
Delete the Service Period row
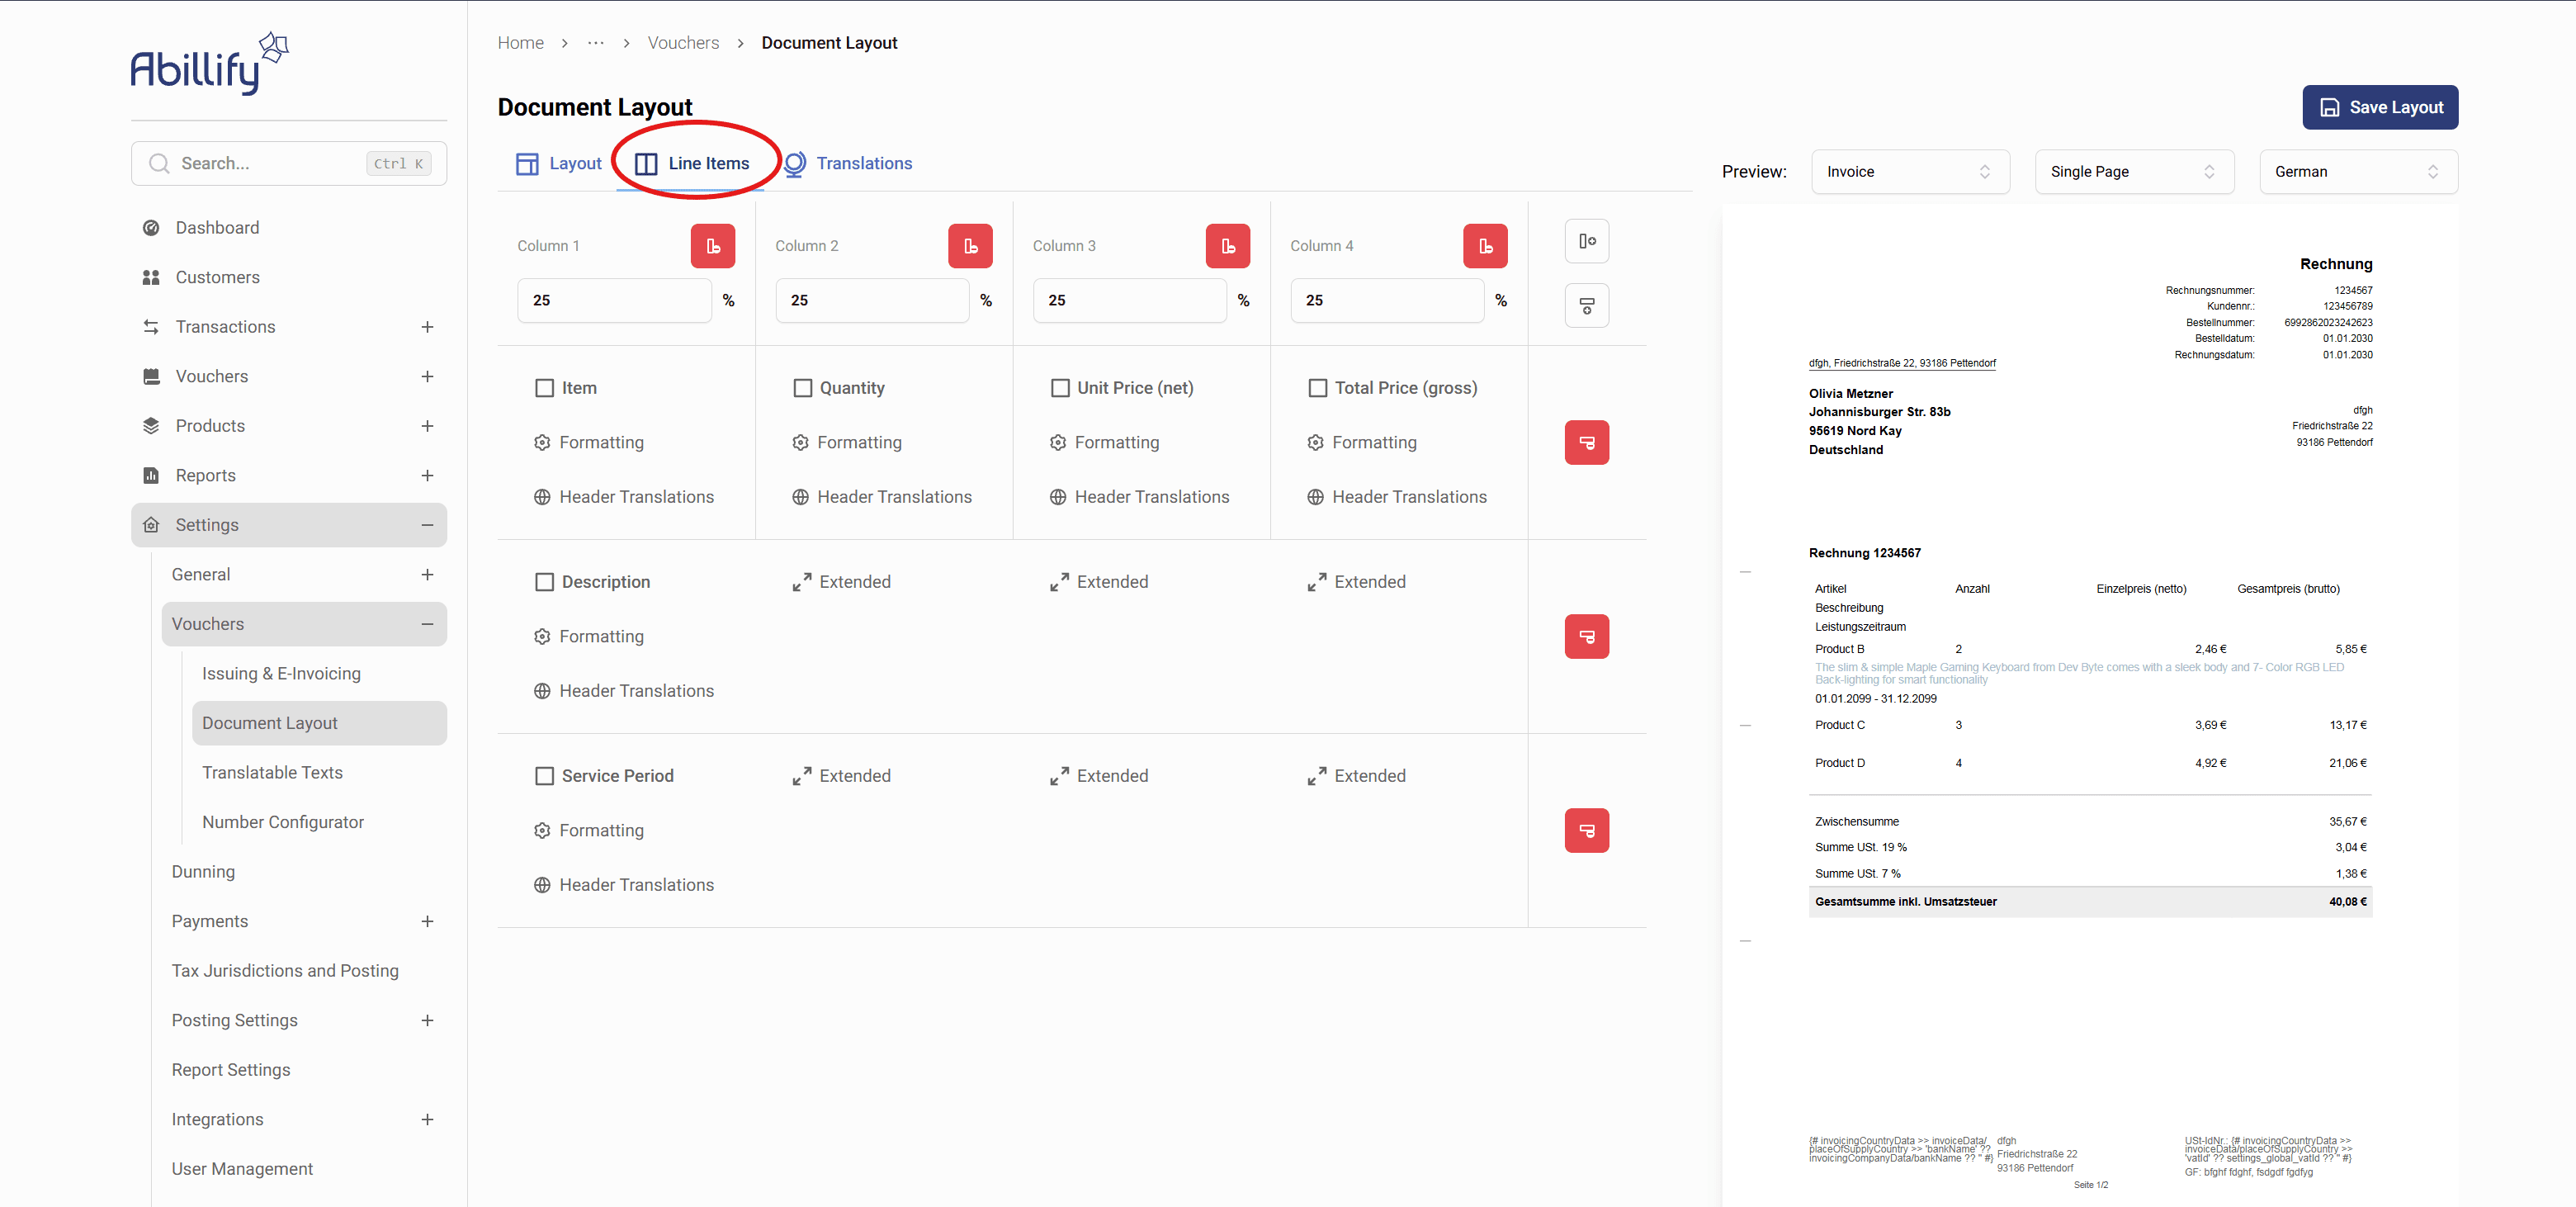[x=1586, y=830]
